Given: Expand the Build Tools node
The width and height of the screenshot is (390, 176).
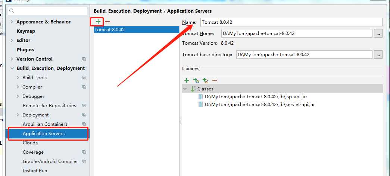Looking at the screenshot, I should [x=18, y=78].
